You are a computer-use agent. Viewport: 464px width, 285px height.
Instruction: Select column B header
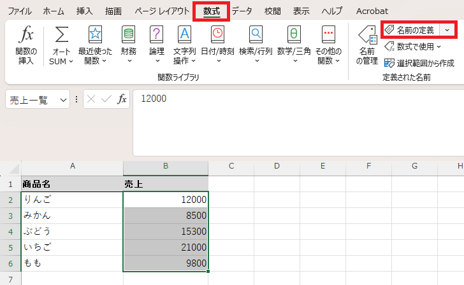click(x=166, y=168)
